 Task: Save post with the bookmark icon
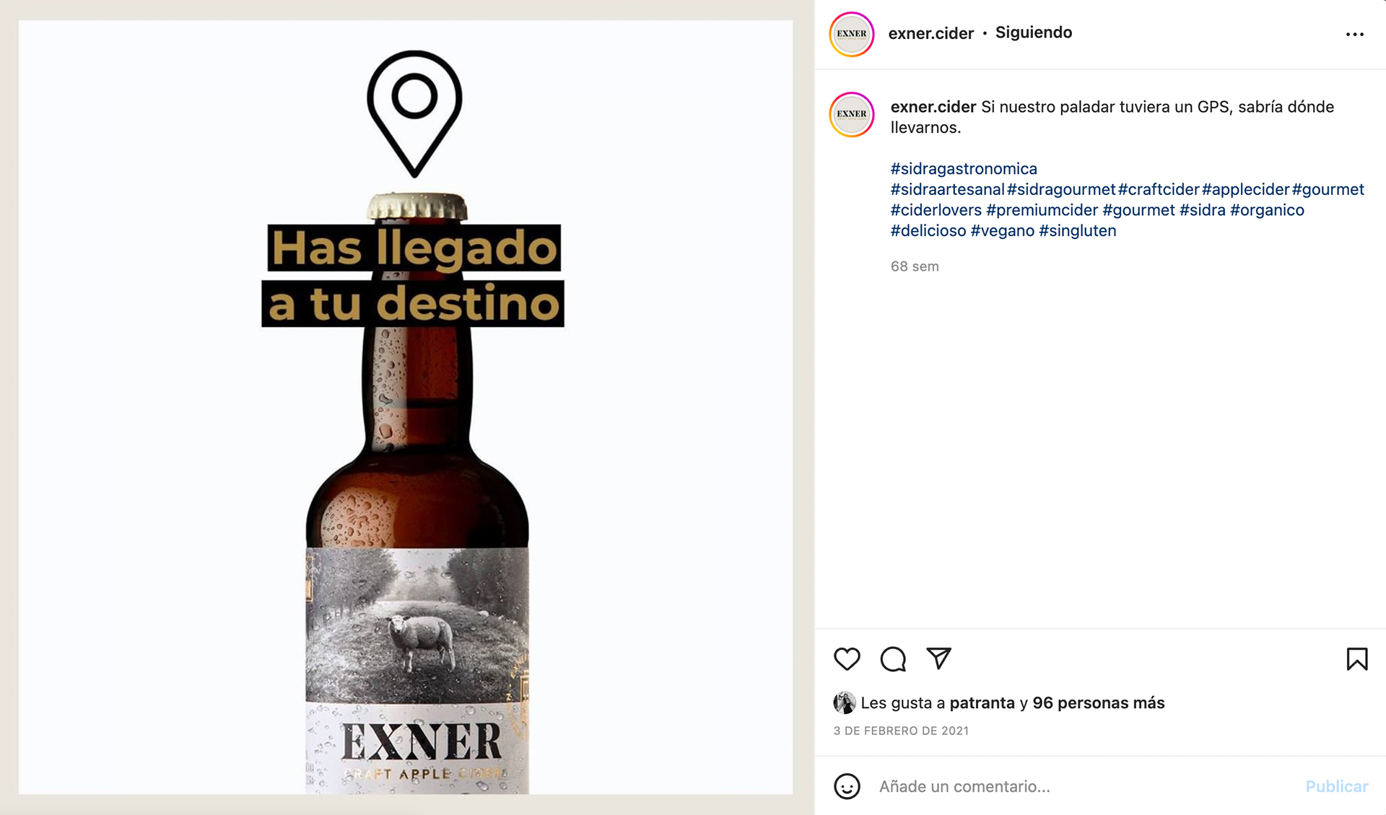[1357, 659]
